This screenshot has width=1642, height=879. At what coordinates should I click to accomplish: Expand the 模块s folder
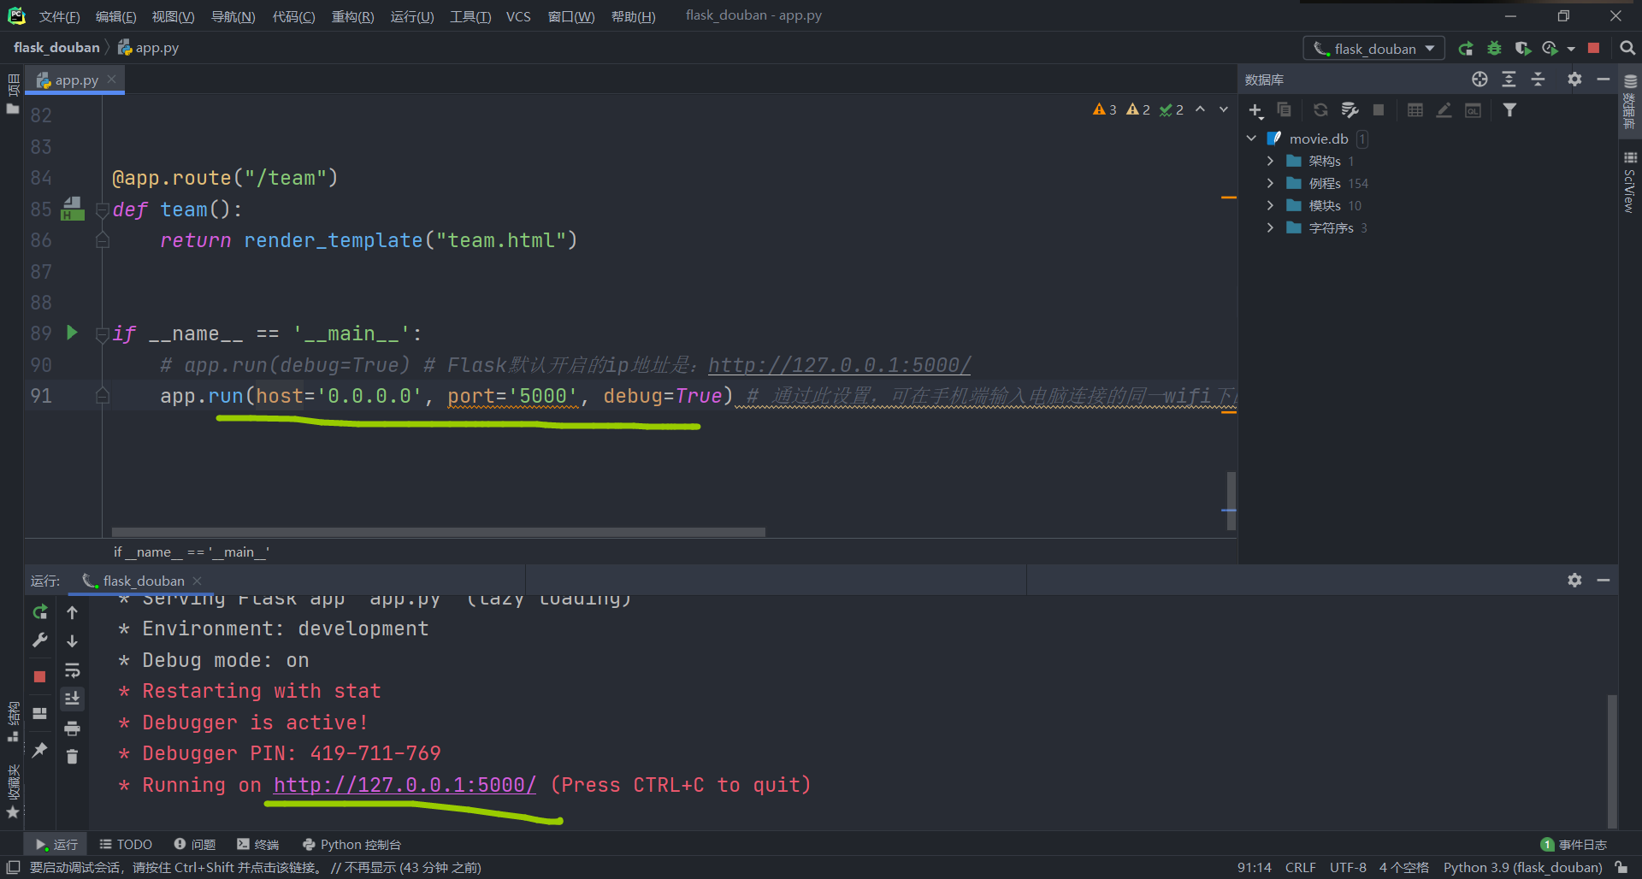click(x=1270, y=205)
